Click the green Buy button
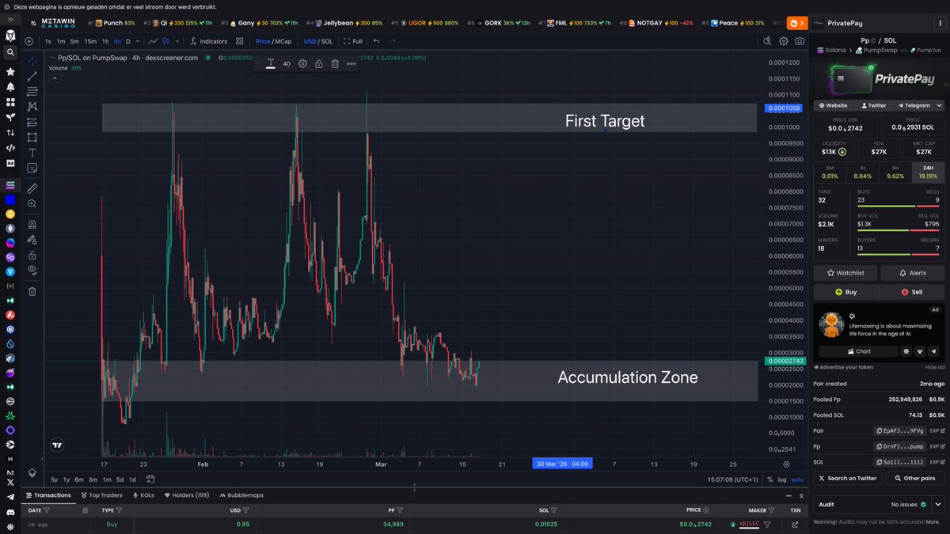Image resolution: width=950 pixels, height=534 pixels. [845, 292]
